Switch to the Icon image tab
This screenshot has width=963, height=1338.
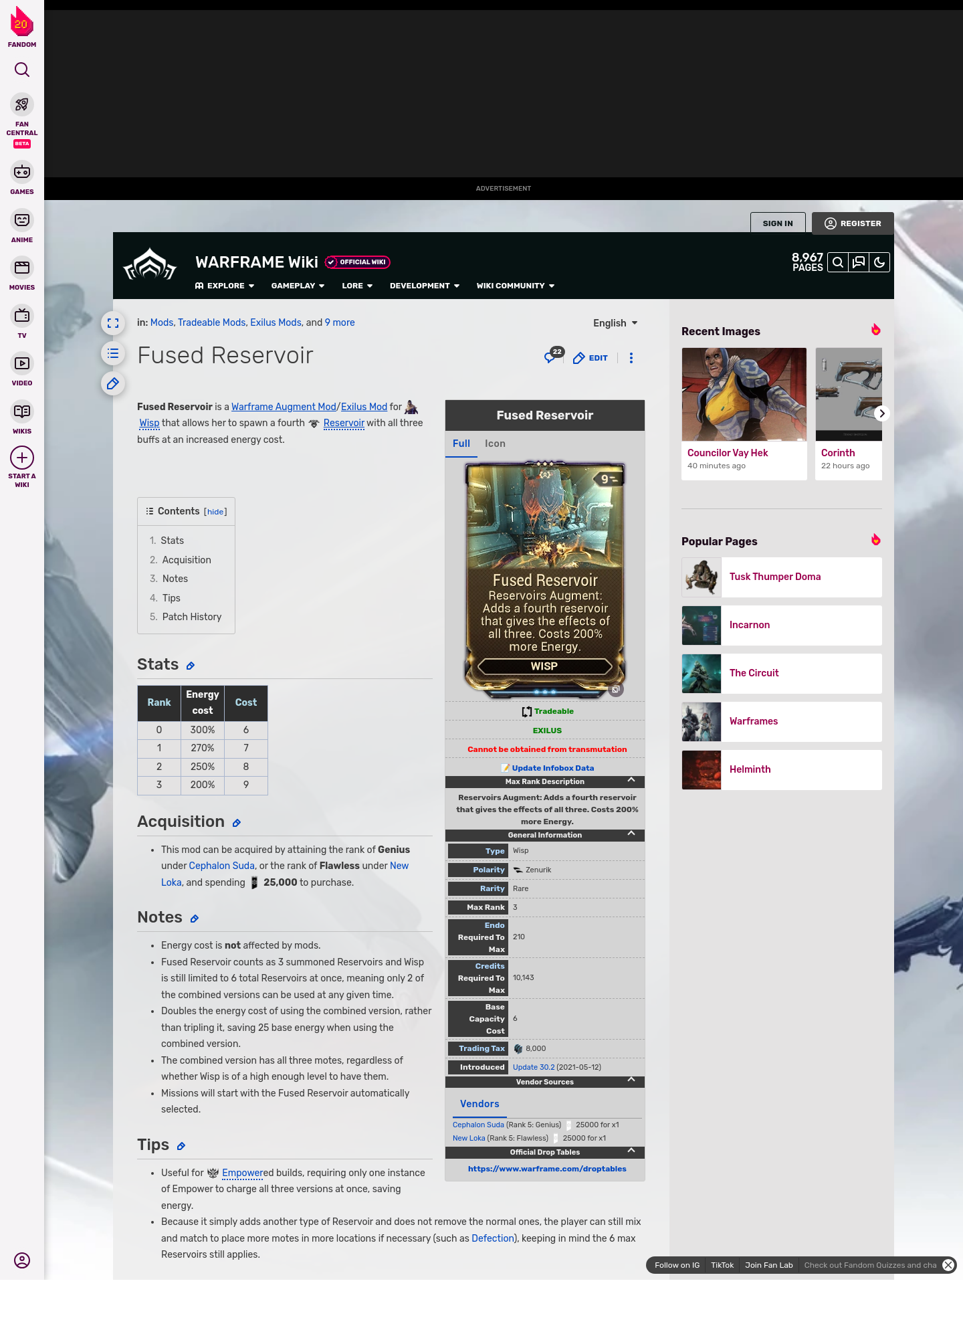pyautogui.click(x=495, y=444)
